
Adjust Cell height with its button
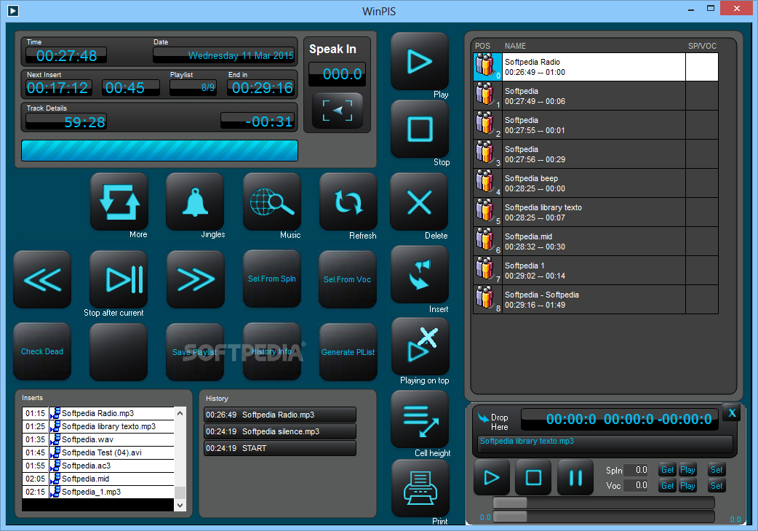pos(420,419)
